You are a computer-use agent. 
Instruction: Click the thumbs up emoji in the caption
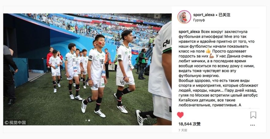(x=208, y=51)
